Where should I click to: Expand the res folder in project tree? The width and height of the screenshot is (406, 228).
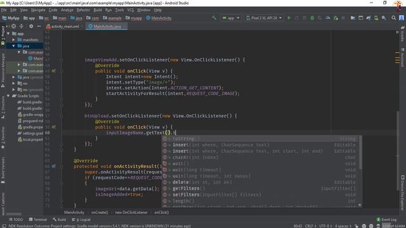coord(13,84)
